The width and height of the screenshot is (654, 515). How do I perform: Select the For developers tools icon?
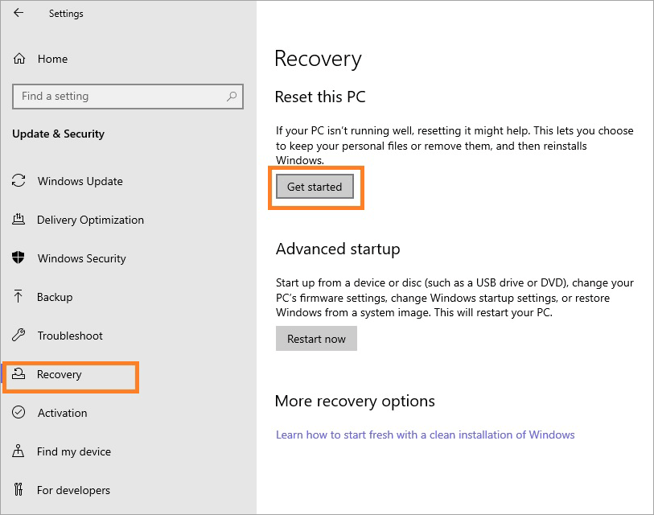pyautogui.click(x=19, y=490)
